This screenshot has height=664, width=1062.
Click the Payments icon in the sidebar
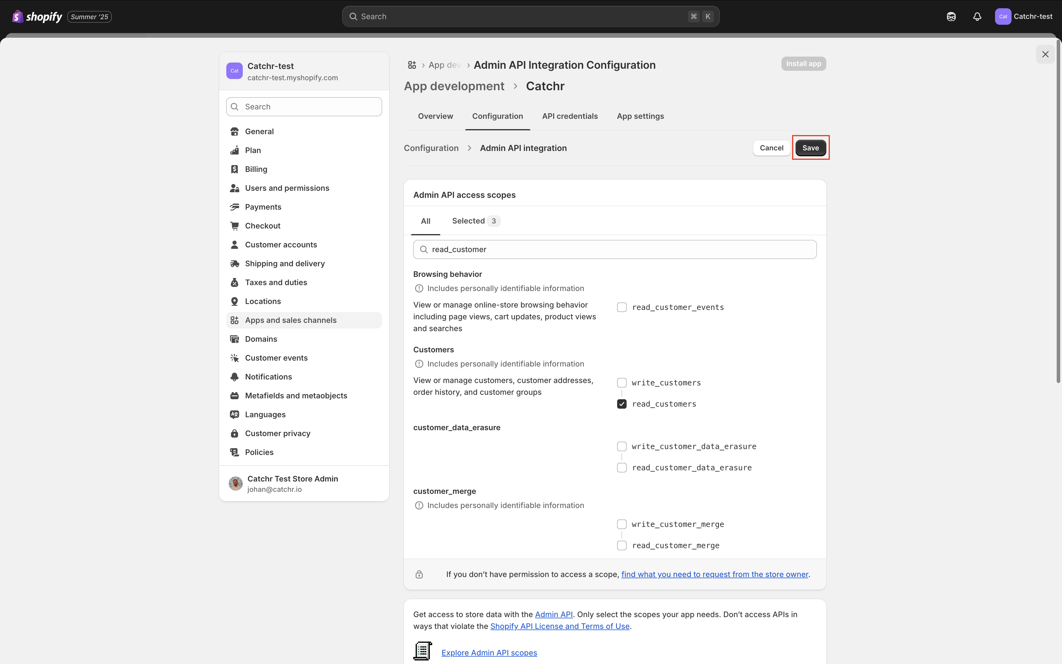(235, 207)
